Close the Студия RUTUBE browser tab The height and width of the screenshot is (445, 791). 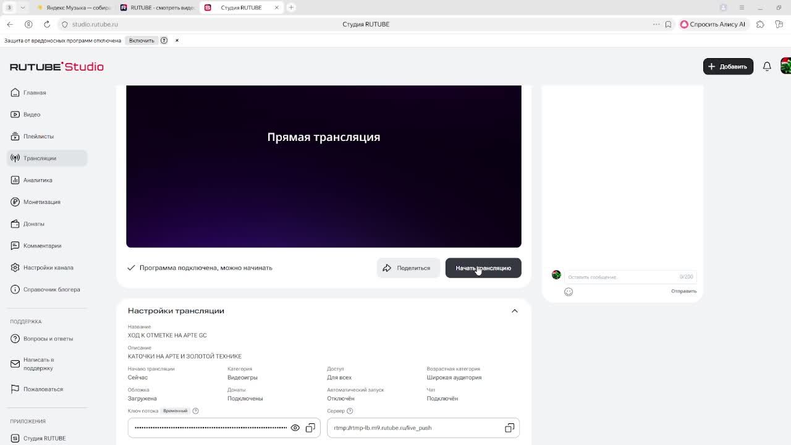coord(277,7)
